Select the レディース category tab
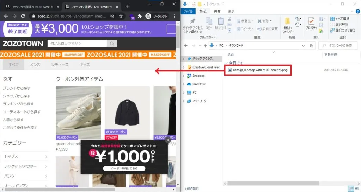This screenshot has width=361, height=192. pyautogui.click(x=60, y=65)
